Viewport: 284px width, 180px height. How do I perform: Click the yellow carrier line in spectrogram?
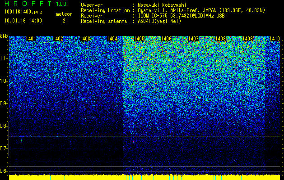tap(144, 136)
